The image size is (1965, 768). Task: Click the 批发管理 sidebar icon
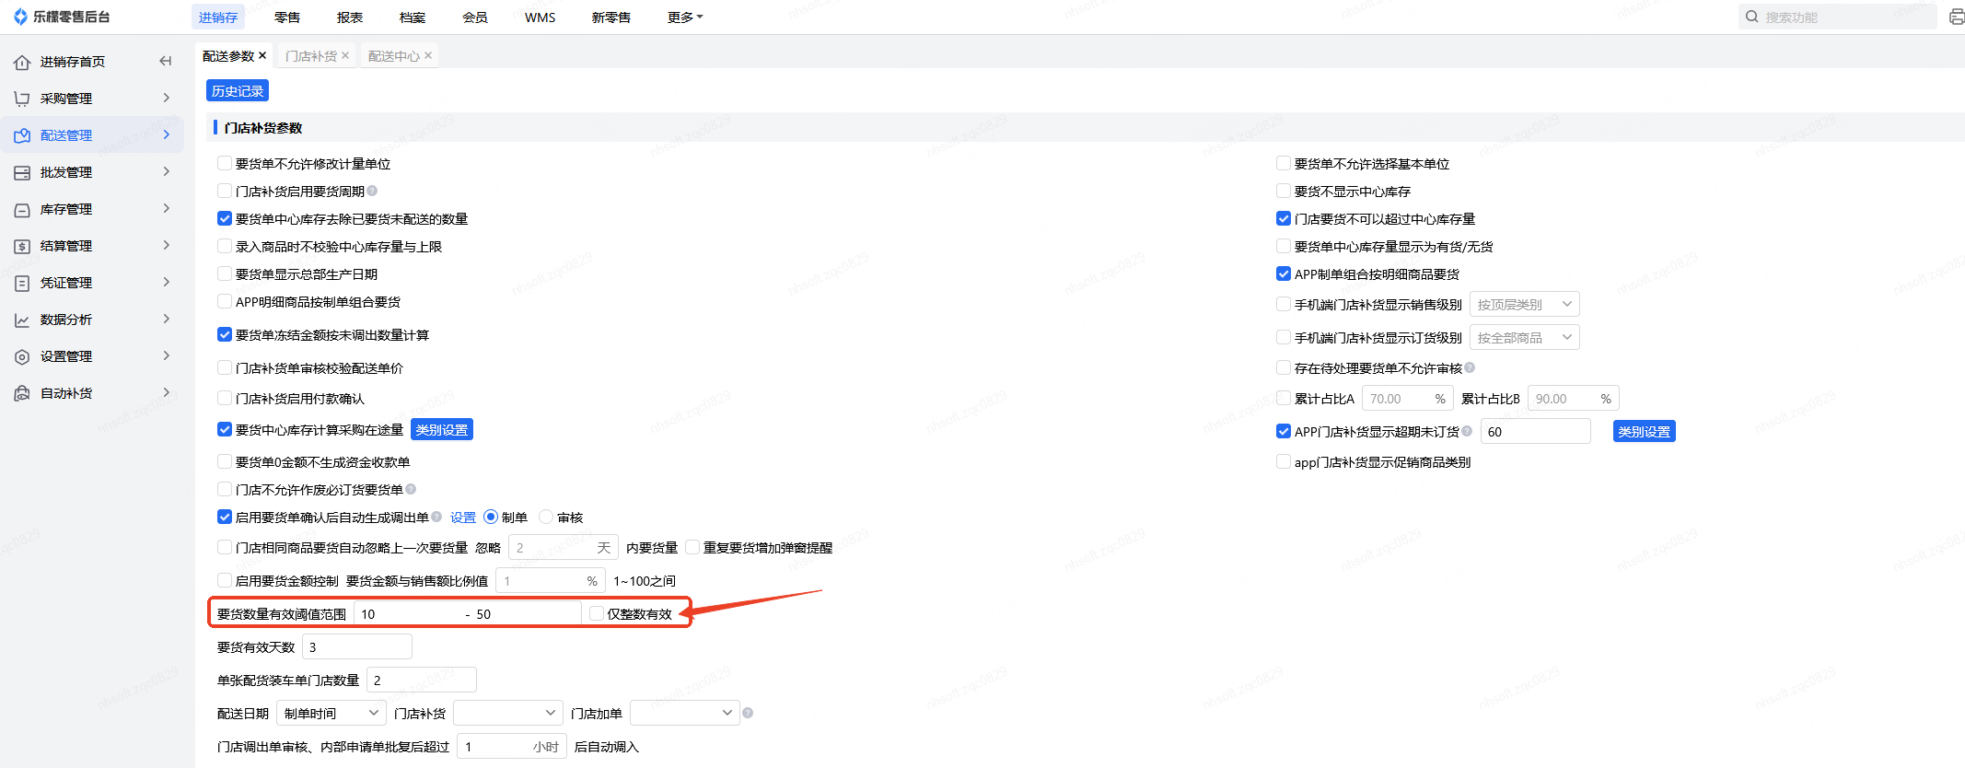point(22,172)
